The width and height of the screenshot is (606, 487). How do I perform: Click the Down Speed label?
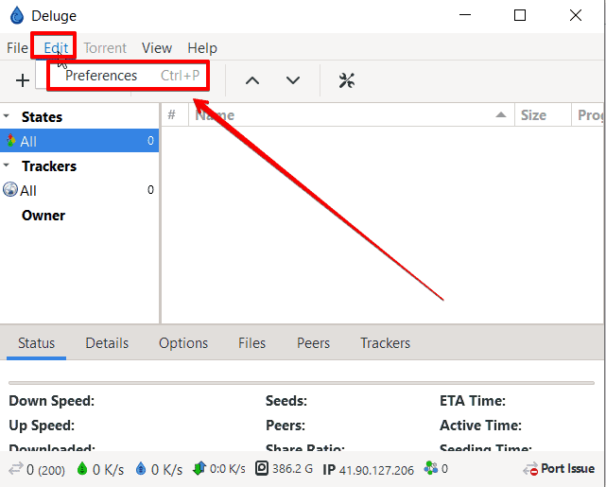51,401
